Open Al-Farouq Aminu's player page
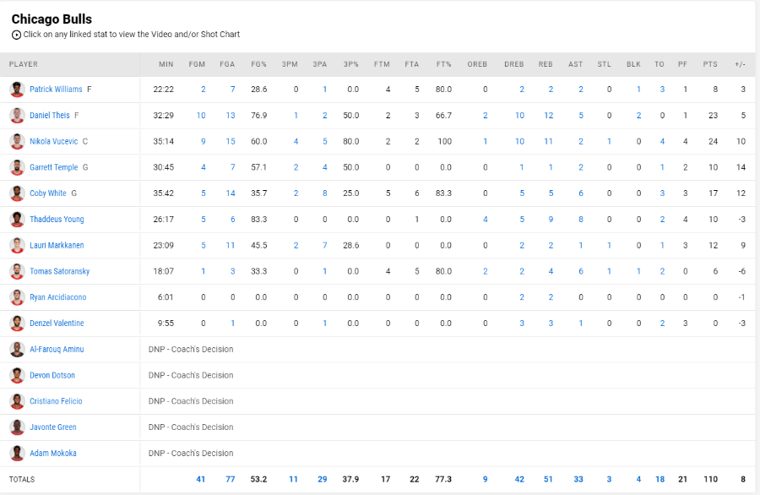 [x=57, y=349]
